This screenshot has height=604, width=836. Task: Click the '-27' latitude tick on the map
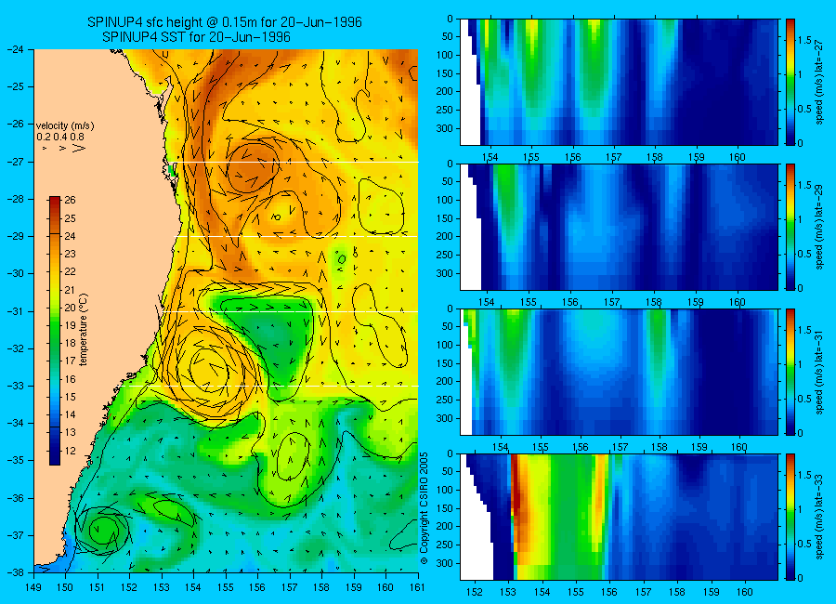point(18,162)
